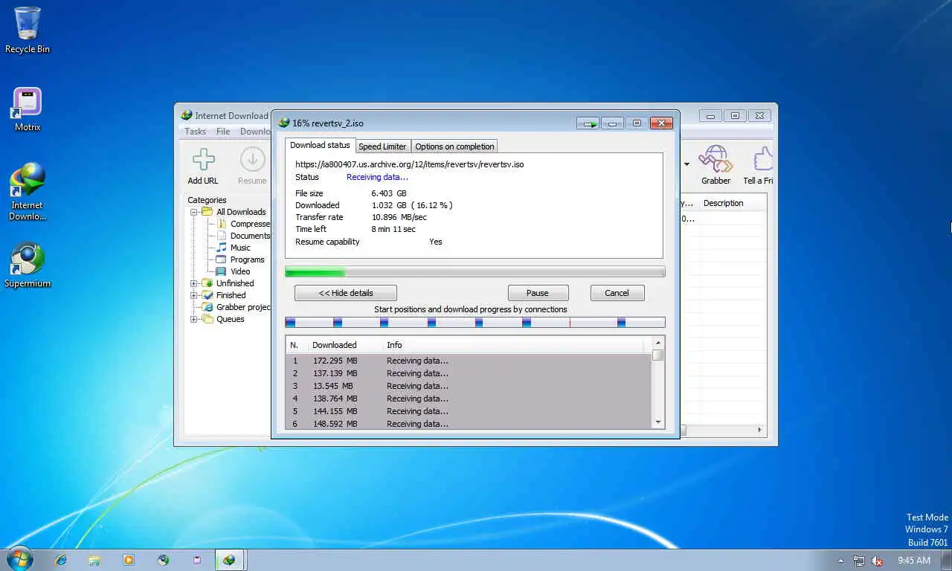Viewport: 952px width, 571px height.
Task: Expand the Queues tree node
Action: click(194, 319)
